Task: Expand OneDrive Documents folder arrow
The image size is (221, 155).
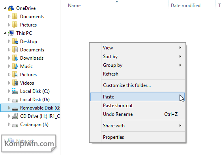Action: (9, 17)
